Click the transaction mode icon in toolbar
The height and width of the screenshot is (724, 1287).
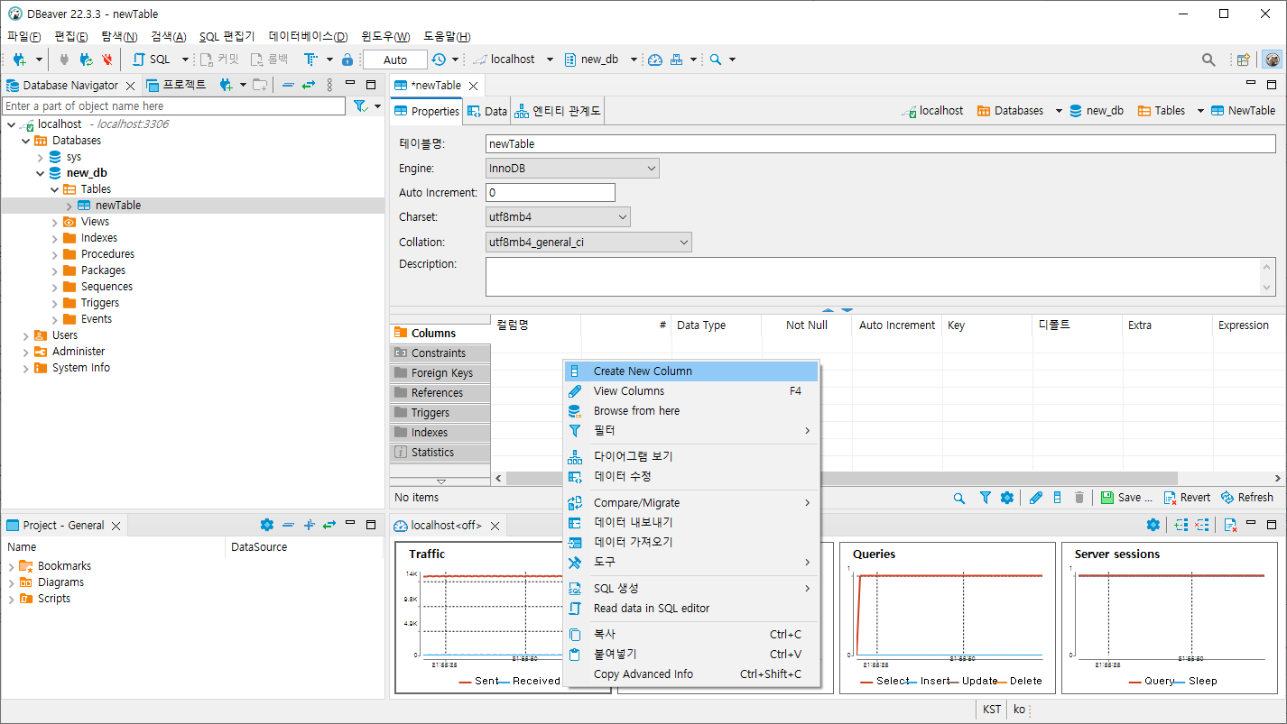pos(310,60)
